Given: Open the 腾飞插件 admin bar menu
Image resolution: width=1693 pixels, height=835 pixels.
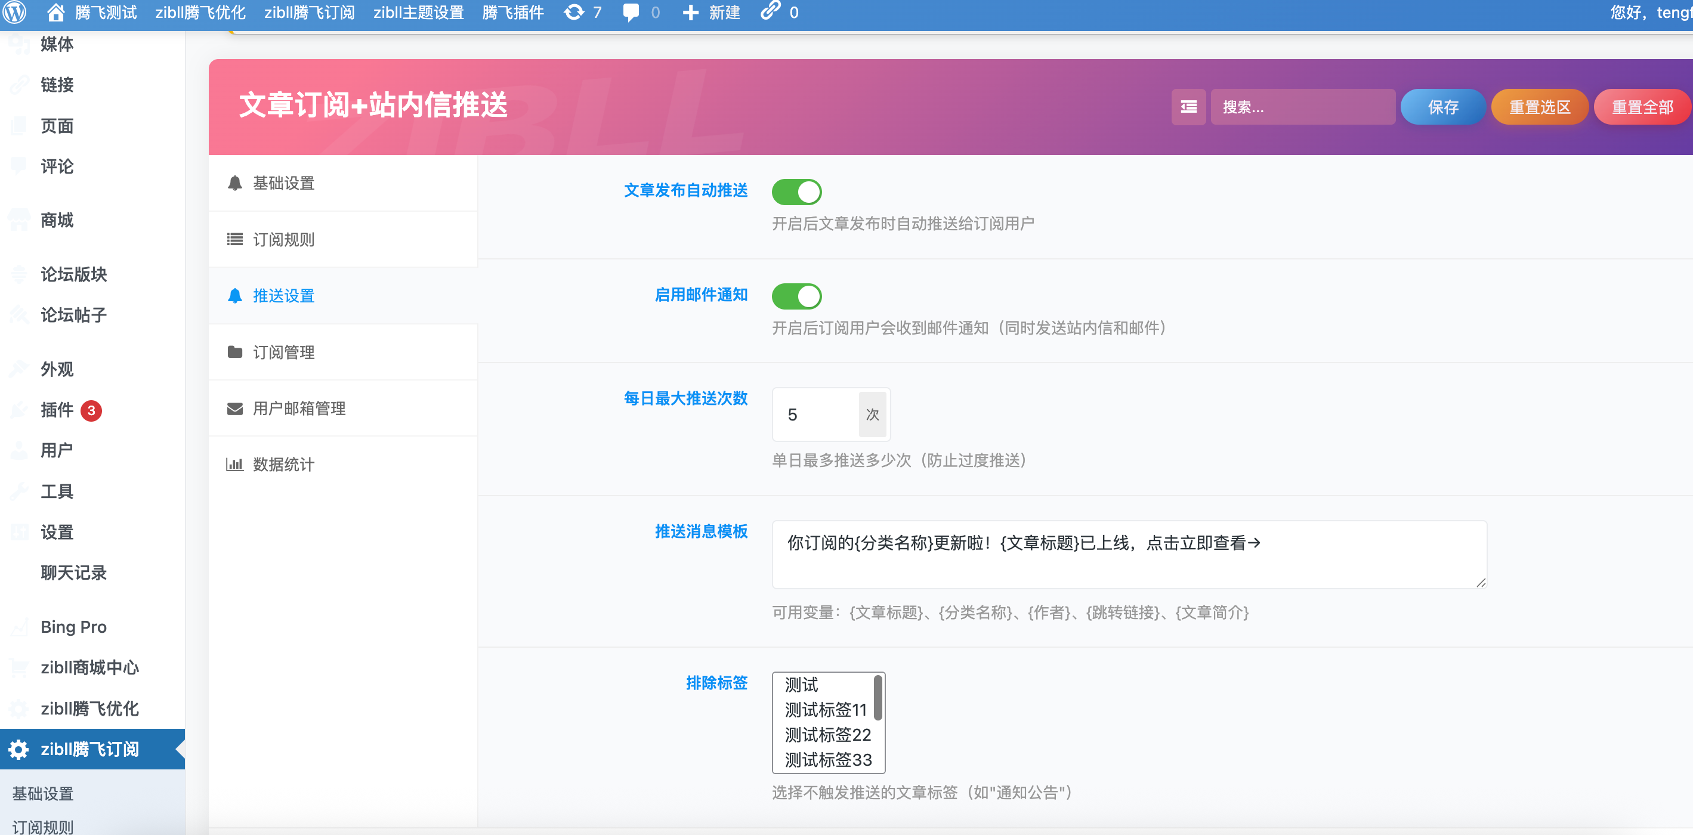Looking at the screenshot, I should 513,12.
